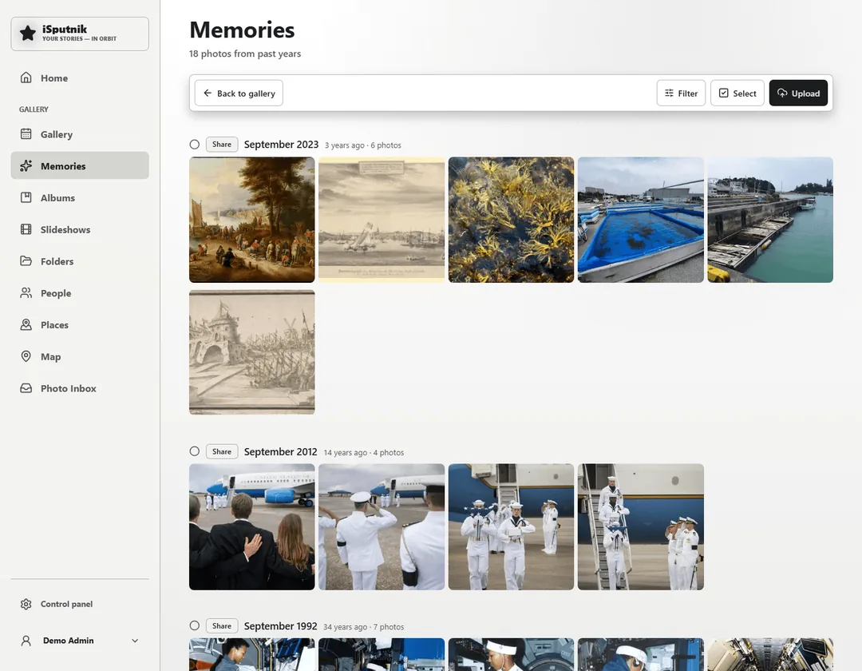The image size is (862, 671).
Task: Open Albums in the sidebar
Action: coord(80,197)
